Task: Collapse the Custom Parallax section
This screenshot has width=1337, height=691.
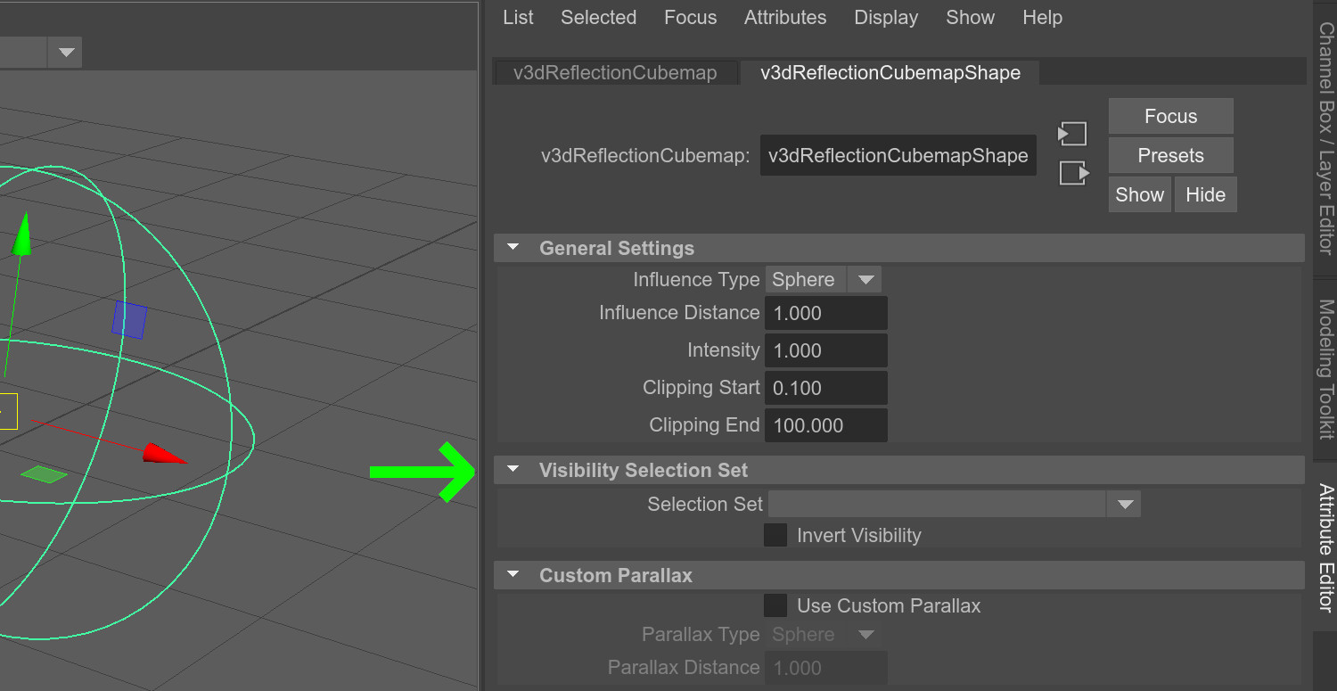Action: coord(513,575)
